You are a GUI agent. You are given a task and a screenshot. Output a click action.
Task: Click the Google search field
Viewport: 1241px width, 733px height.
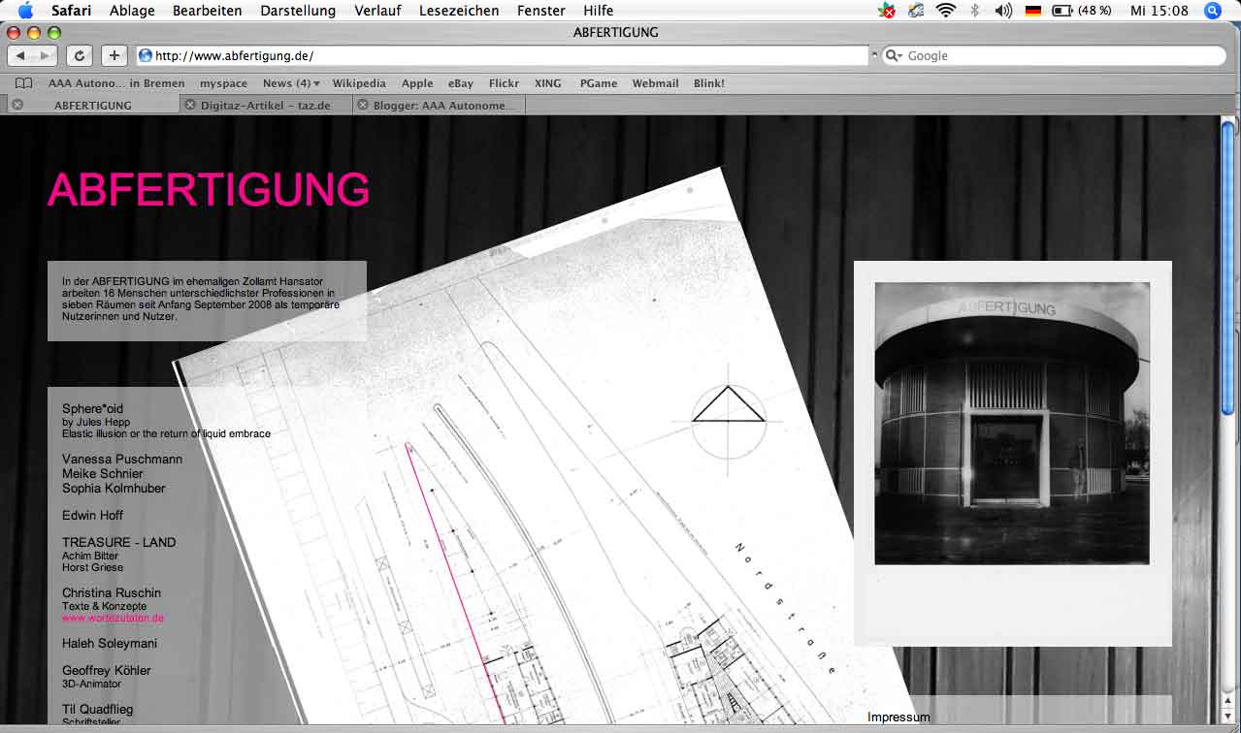(x=1055, y=56)
